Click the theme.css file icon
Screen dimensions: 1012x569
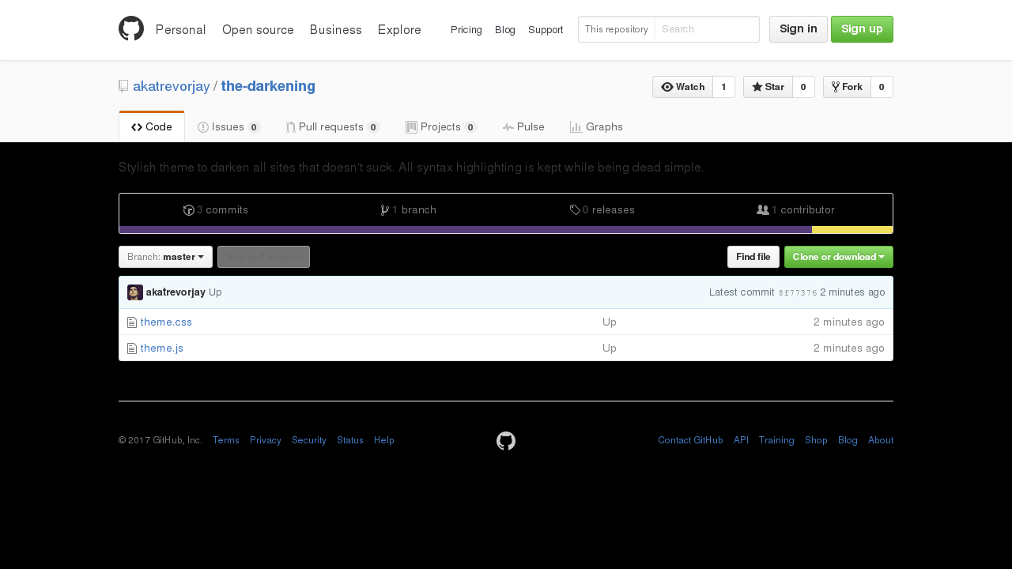pyautogui.click(x=132, y=322)
